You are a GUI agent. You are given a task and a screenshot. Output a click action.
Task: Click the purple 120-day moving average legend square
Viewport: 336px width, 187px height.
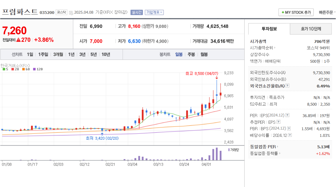(x=34, y=69)
